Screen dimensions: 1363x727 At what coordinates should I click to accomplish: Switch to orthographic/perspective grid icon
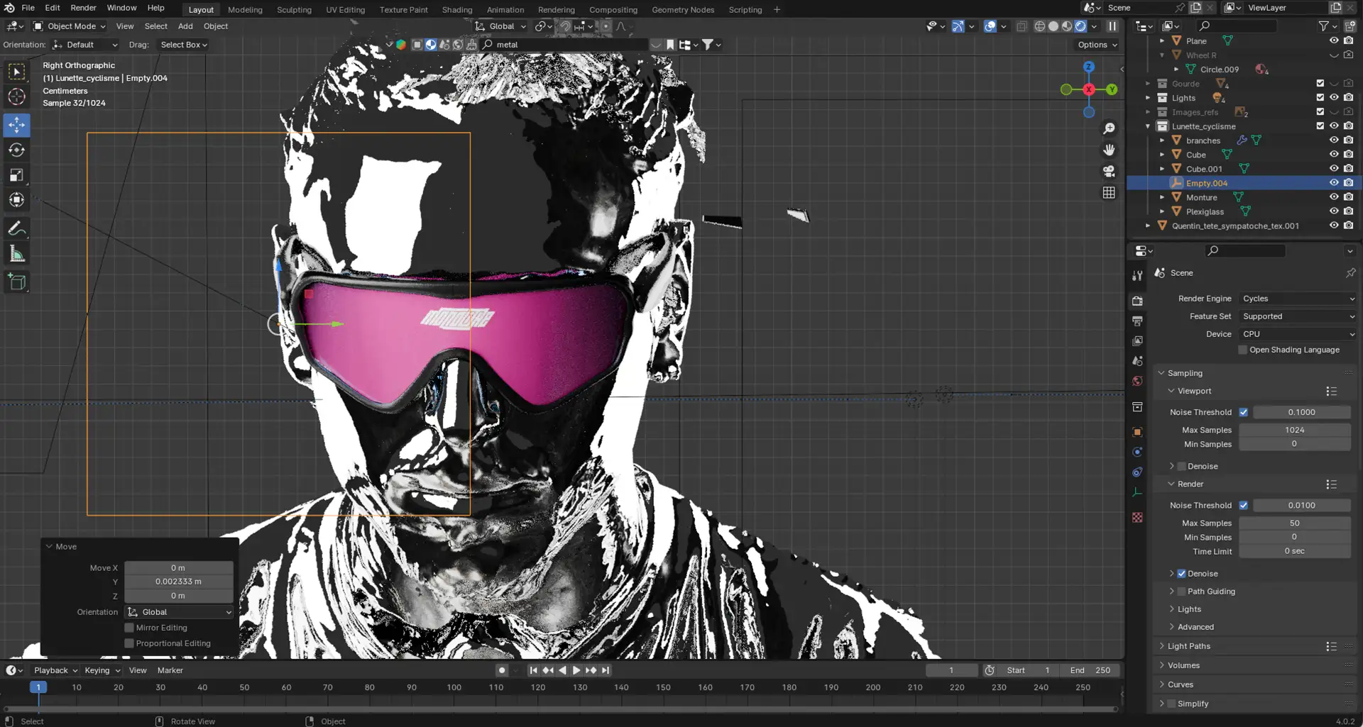click(1109, 193)
